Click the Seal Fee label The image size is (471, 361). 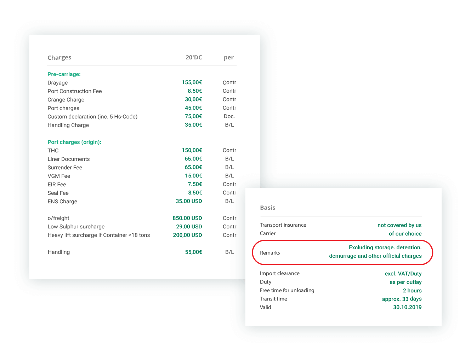[58, 193]
